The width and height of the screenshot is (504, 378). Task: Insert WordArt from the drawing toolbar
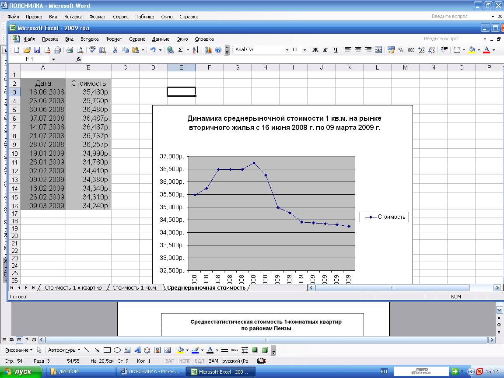[136, 350]
